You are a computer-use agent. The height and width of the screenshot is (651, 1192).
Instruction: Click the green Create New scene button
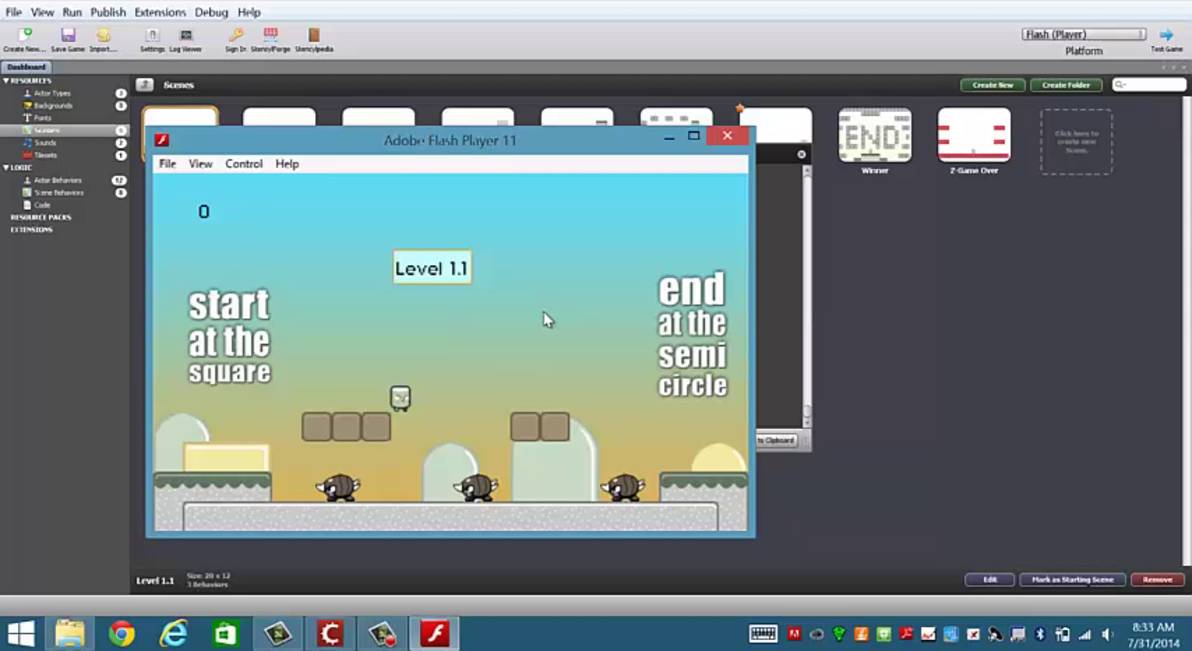click(993, 85)
